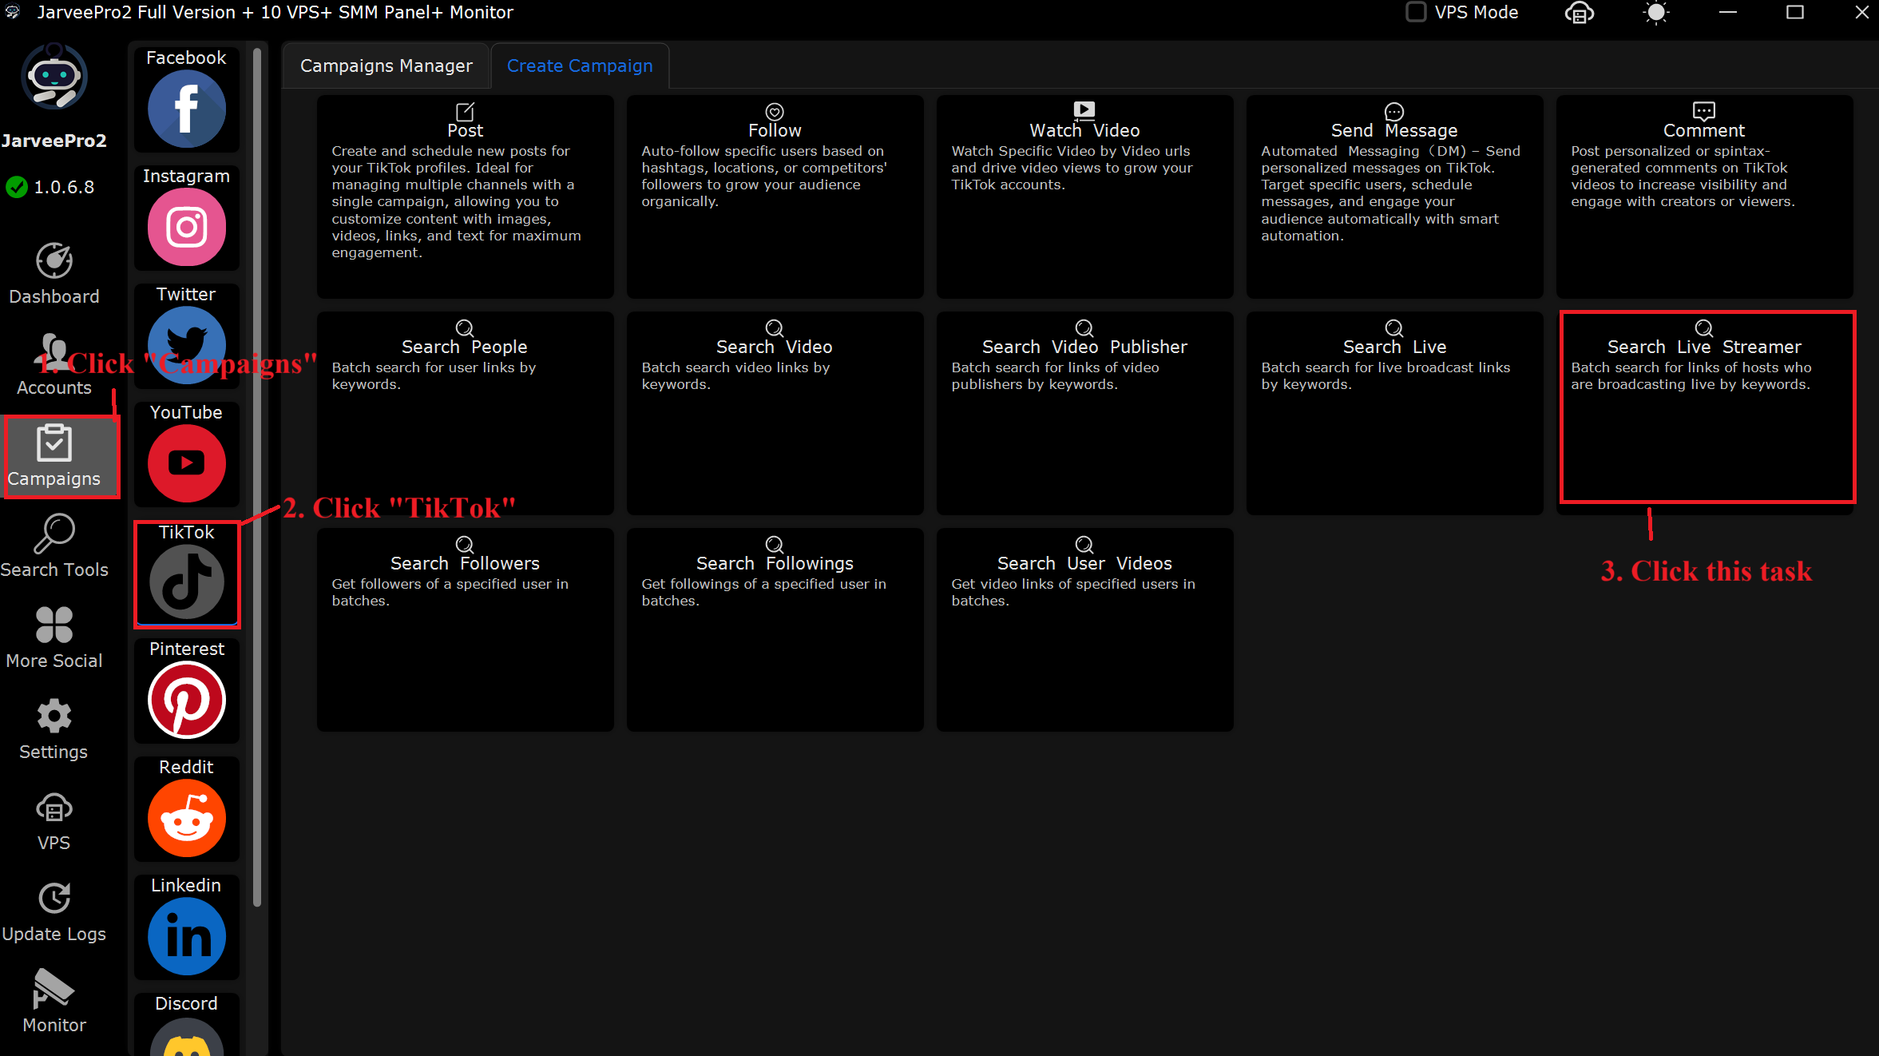
Task: Select the Search Video task card
Action: [x=775, y=413]
